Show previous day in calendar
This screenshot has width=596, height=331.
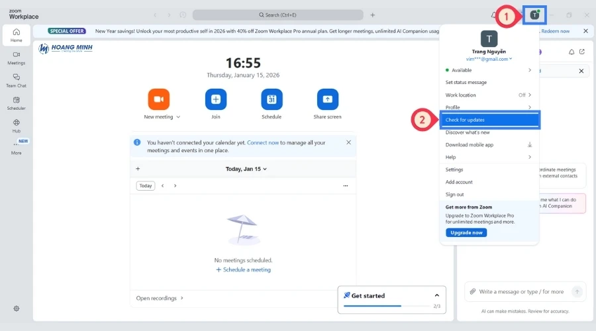tap(163, 186)
